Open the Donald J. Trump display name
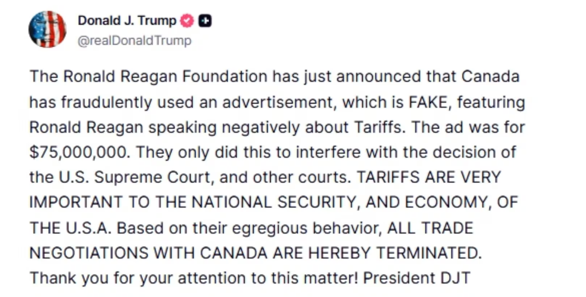 [127, 21]
